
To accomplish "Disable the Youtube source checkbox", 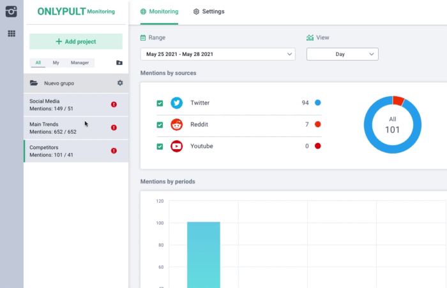I will point(160,147).
